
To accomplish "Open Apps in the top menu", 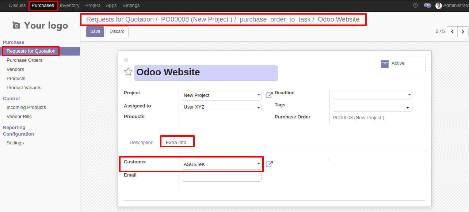I will pos(111,5).
